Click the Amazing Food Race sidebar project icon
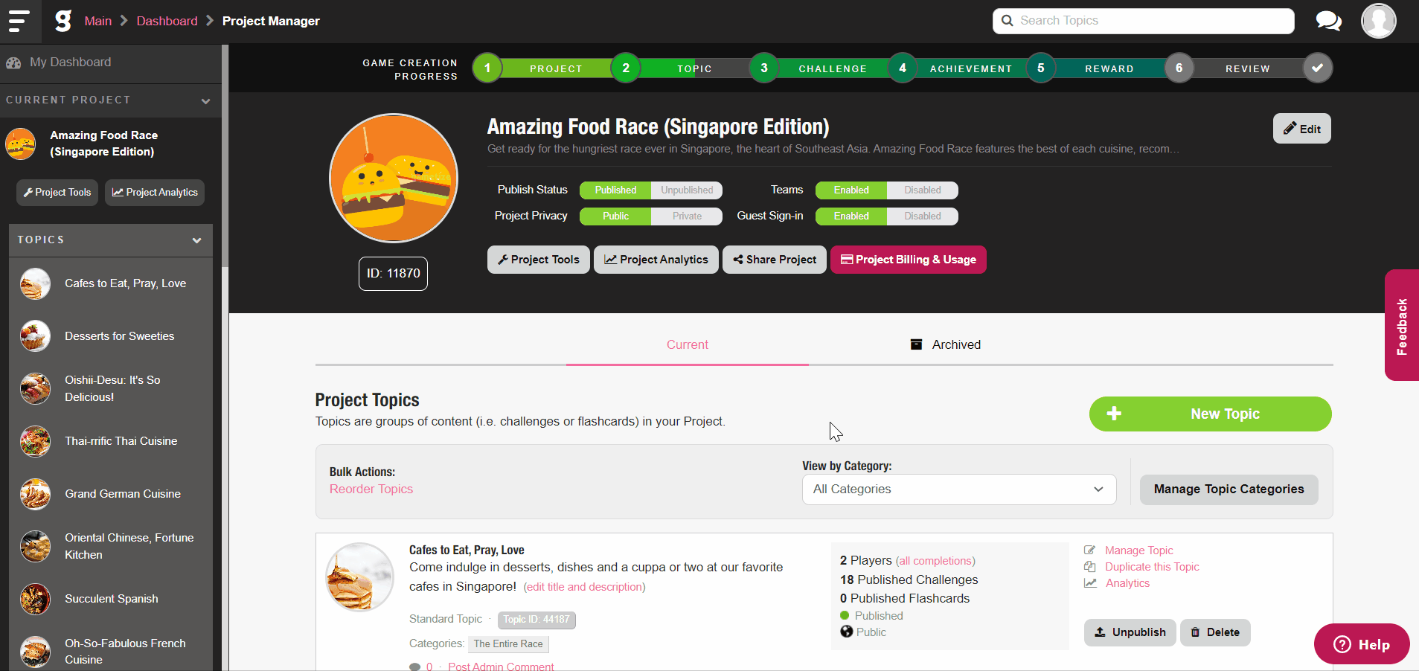This screenshot has width=1419, height=671. [21, 144]
